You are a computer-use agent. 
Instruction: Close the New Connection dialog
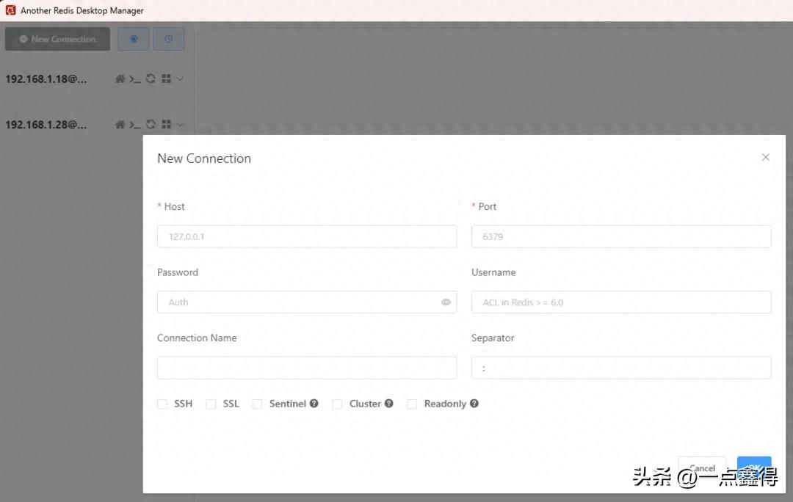click(766, 157)
